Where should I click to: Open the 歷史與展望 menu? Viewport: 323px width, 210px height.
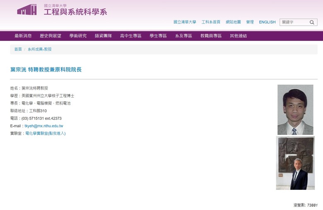[x=51, y=36]
